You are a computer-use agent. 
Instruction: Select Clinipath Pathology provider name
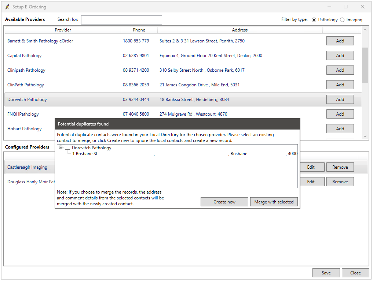click(26, 70)
